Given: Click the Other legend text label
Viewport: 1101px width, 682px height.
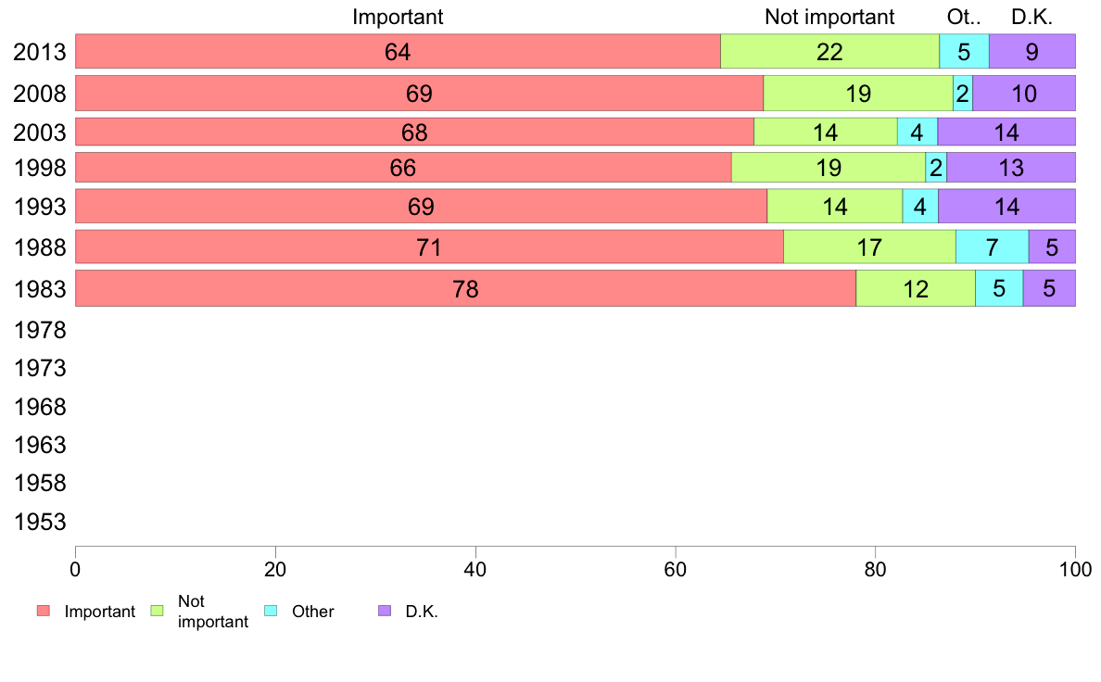Looking at the screenshot, I should click(x=312, y=612).
